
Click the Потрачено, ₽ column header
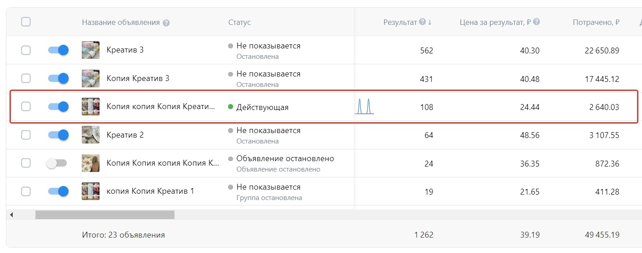(596, 22)
